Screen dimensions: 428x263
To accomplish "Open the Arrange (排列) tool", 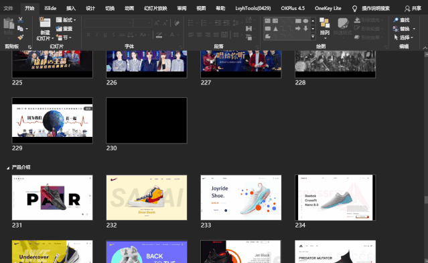I will [325, 27].
